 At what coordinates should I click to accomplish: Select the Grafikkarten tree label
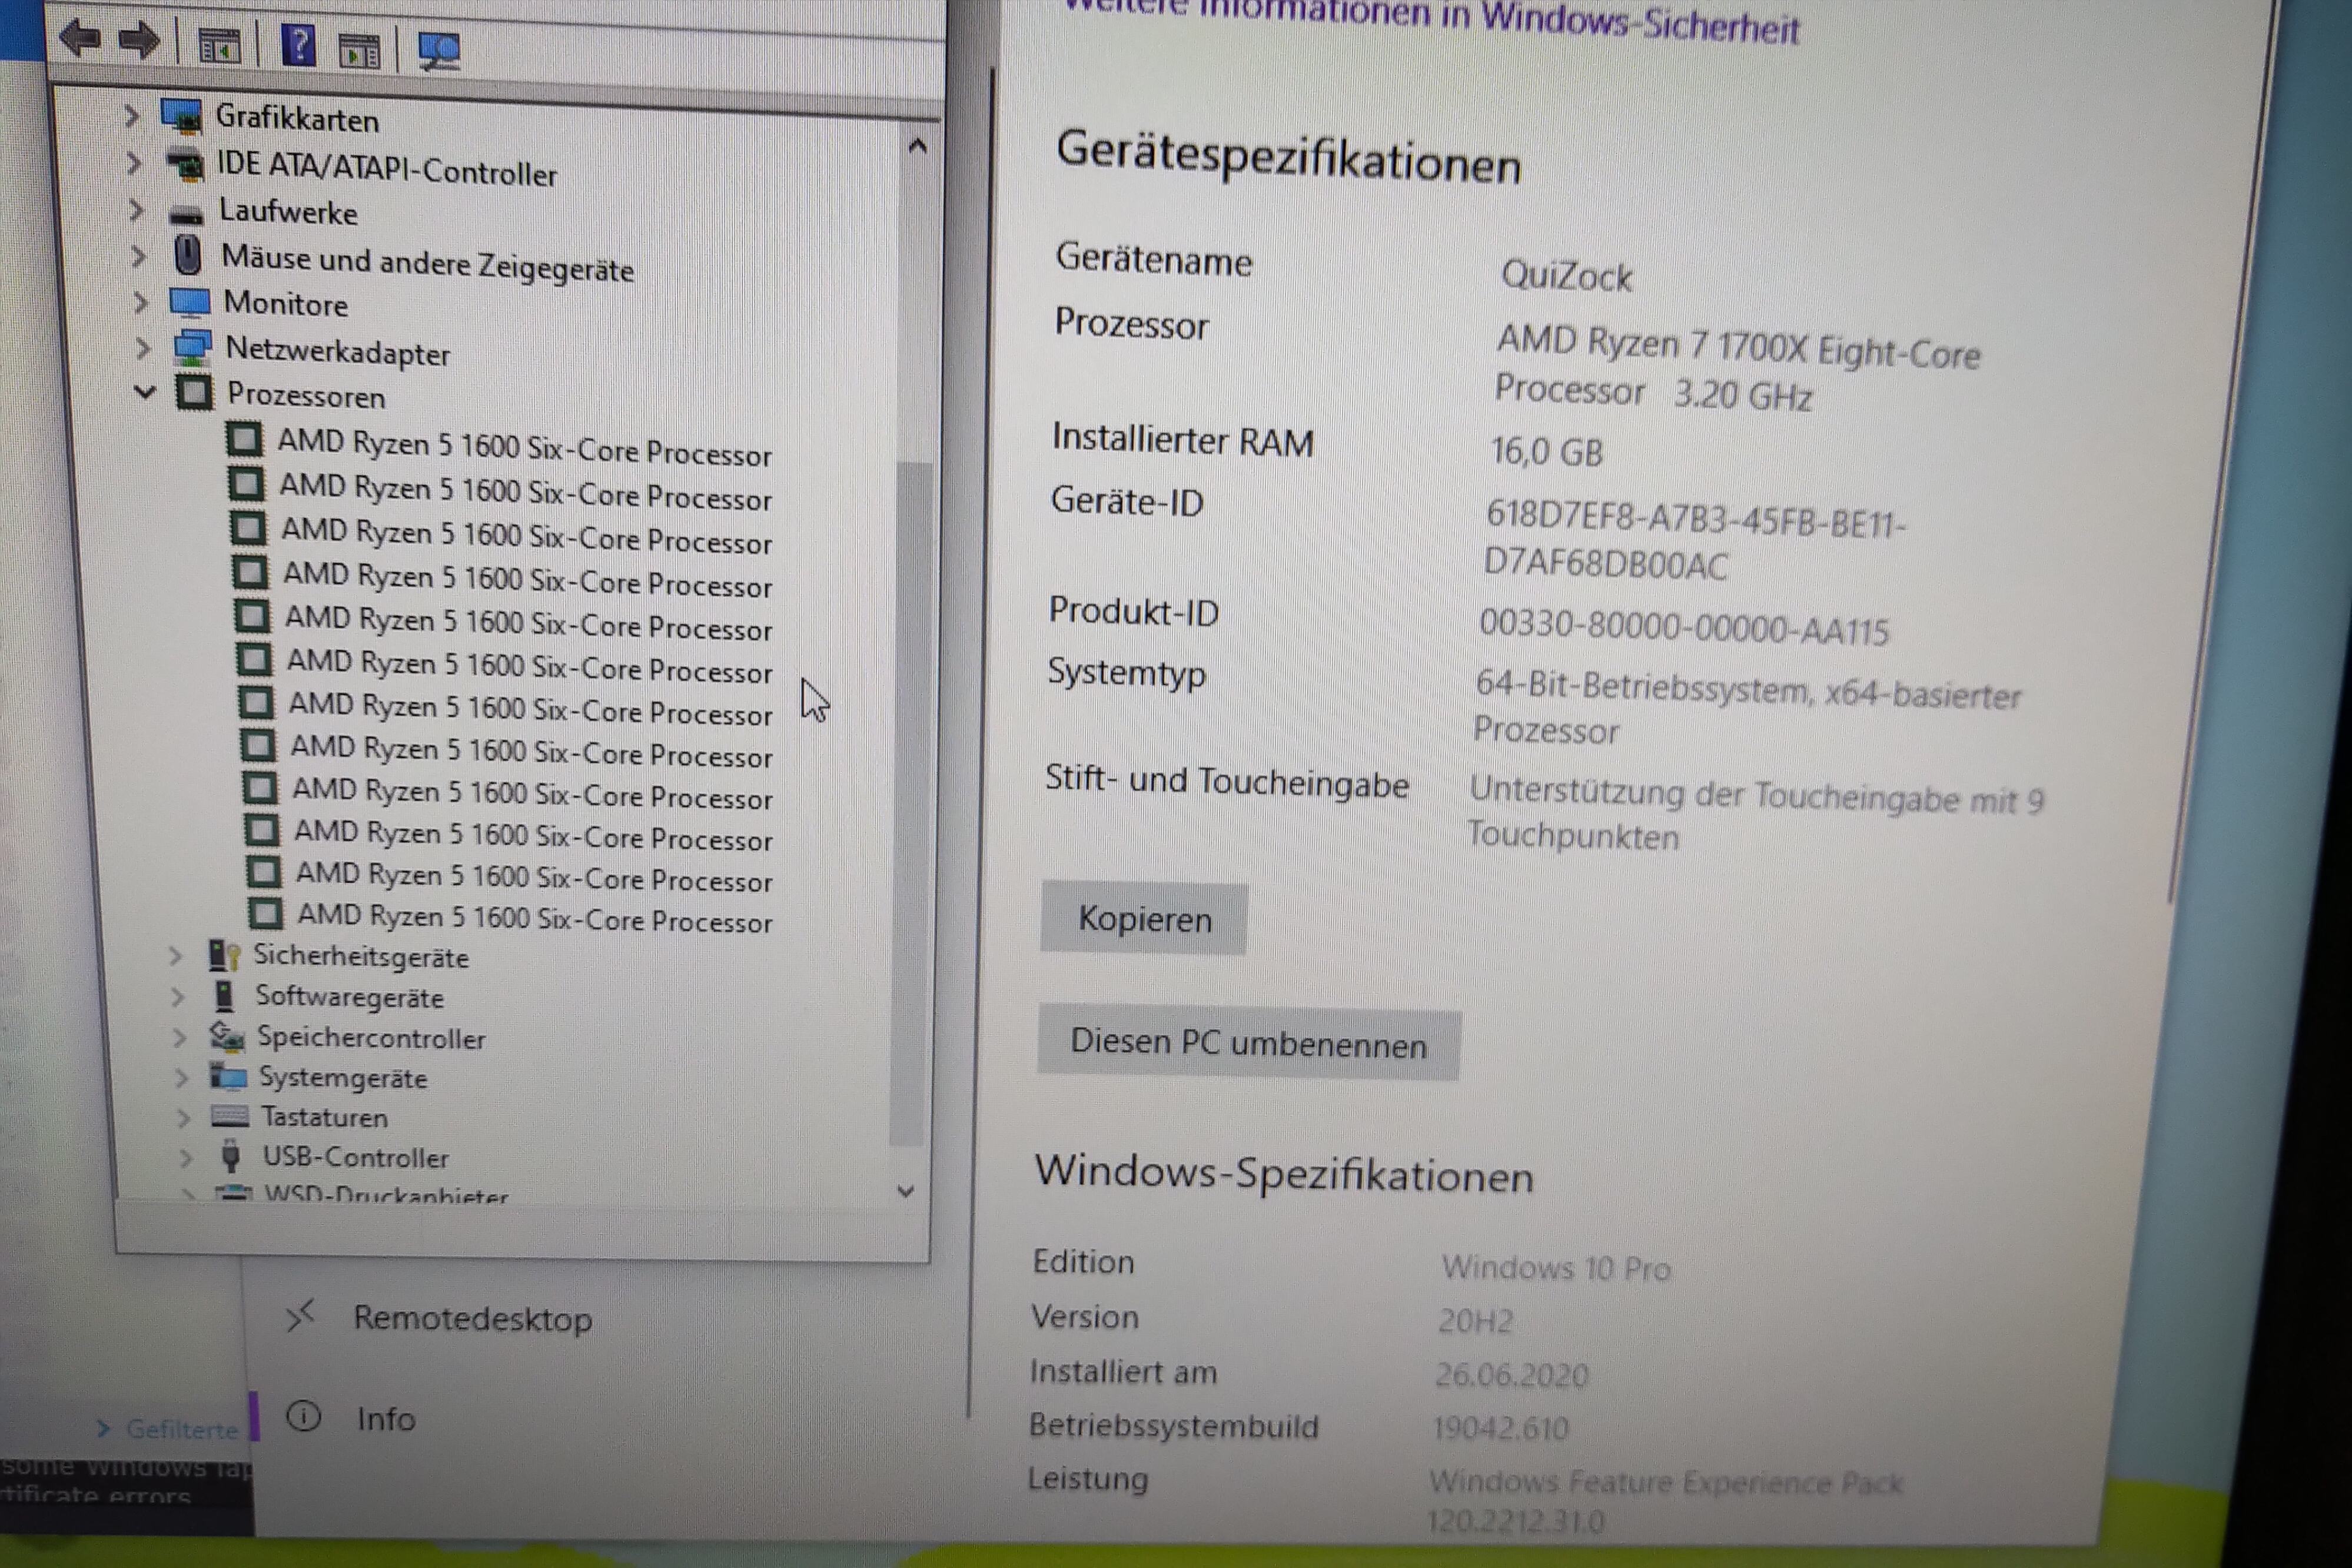[297, 118]
